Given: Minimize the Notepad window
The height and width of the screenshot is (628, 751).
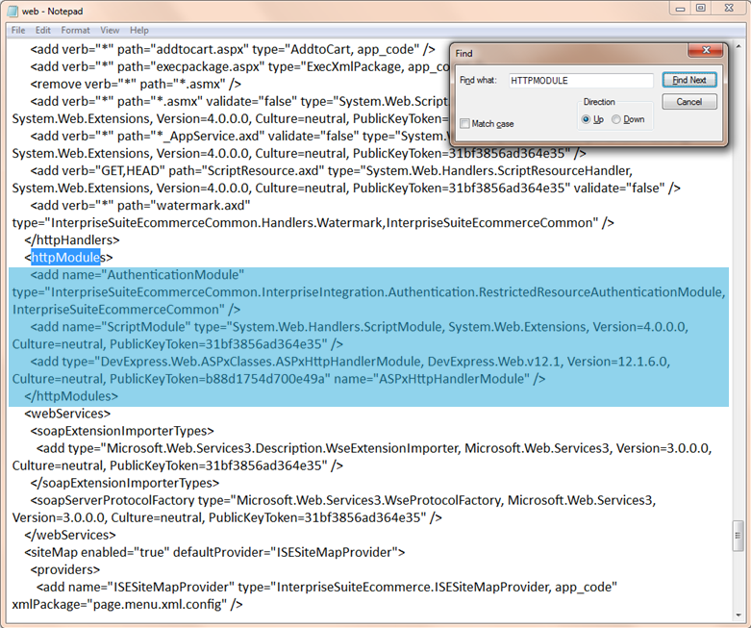Looking at the screenshot, I should coord(680,9).
